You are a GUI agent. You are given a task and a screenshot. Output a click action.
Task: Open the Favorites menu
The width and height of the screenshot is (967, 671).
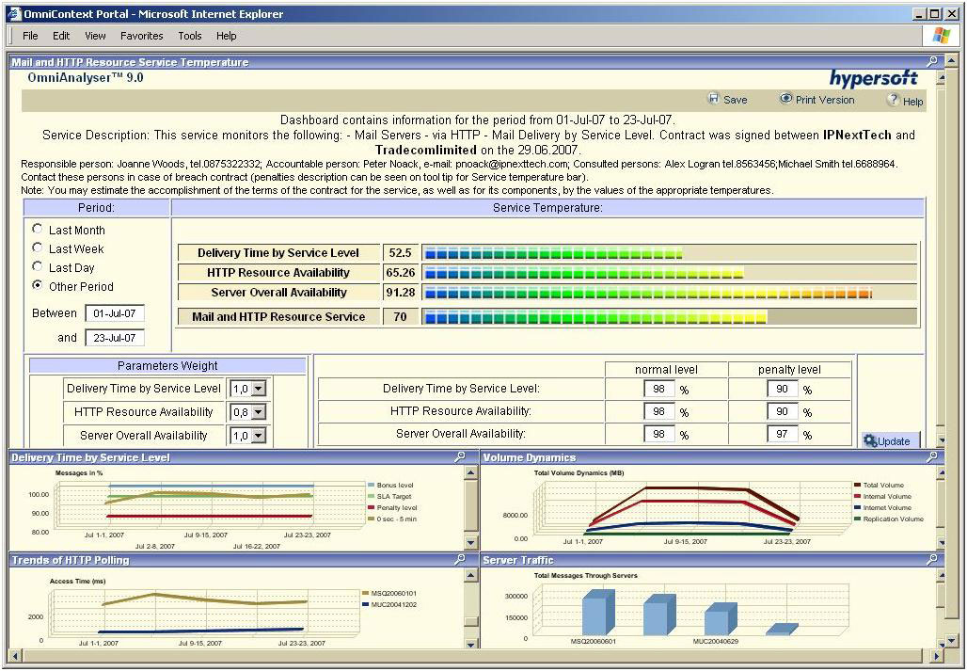[x=141, y=36]
